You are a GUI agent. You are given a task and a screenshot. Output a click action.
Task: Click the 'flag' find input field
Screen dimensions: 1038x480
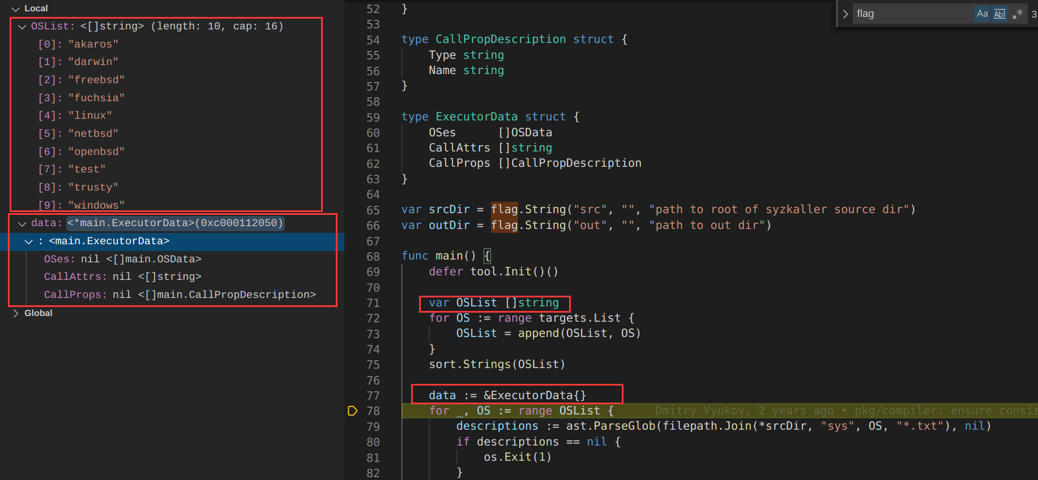point(912,14)
